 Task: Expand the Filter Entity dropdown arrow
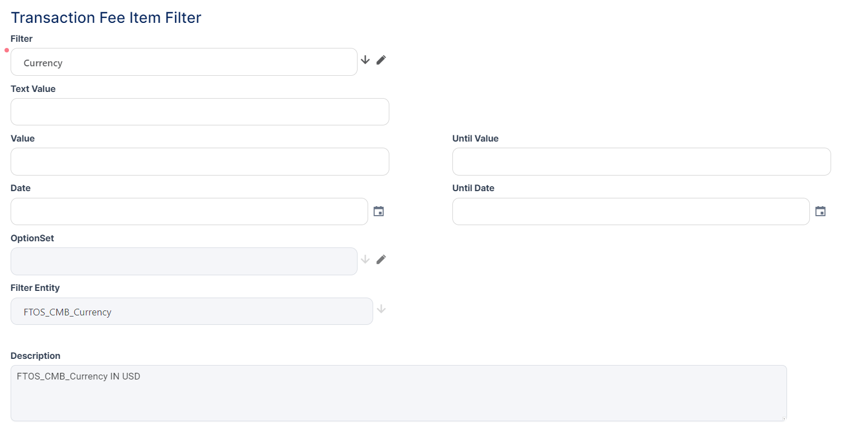381,309
